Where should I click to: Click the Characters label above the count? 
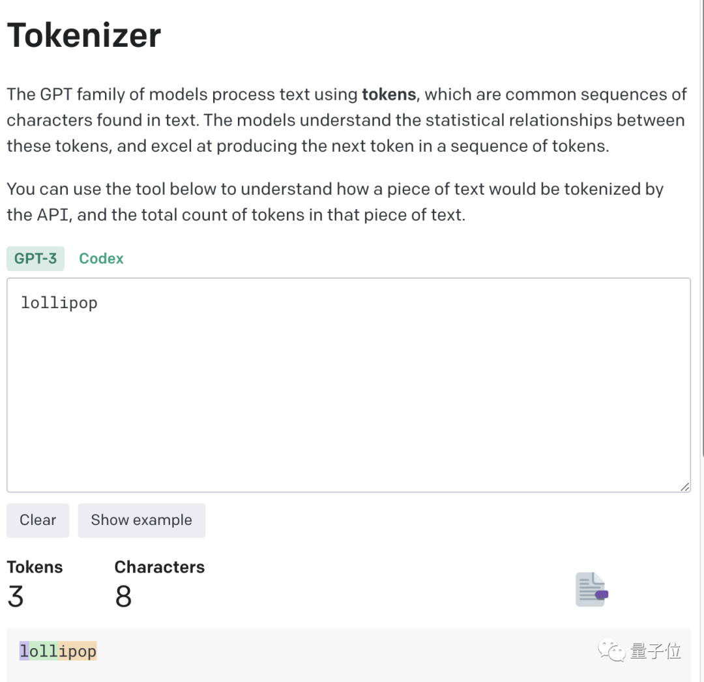(160, 567)
